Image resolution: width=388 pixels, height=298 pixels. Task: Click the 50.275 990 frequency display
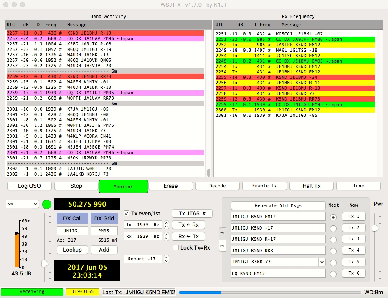87,204
